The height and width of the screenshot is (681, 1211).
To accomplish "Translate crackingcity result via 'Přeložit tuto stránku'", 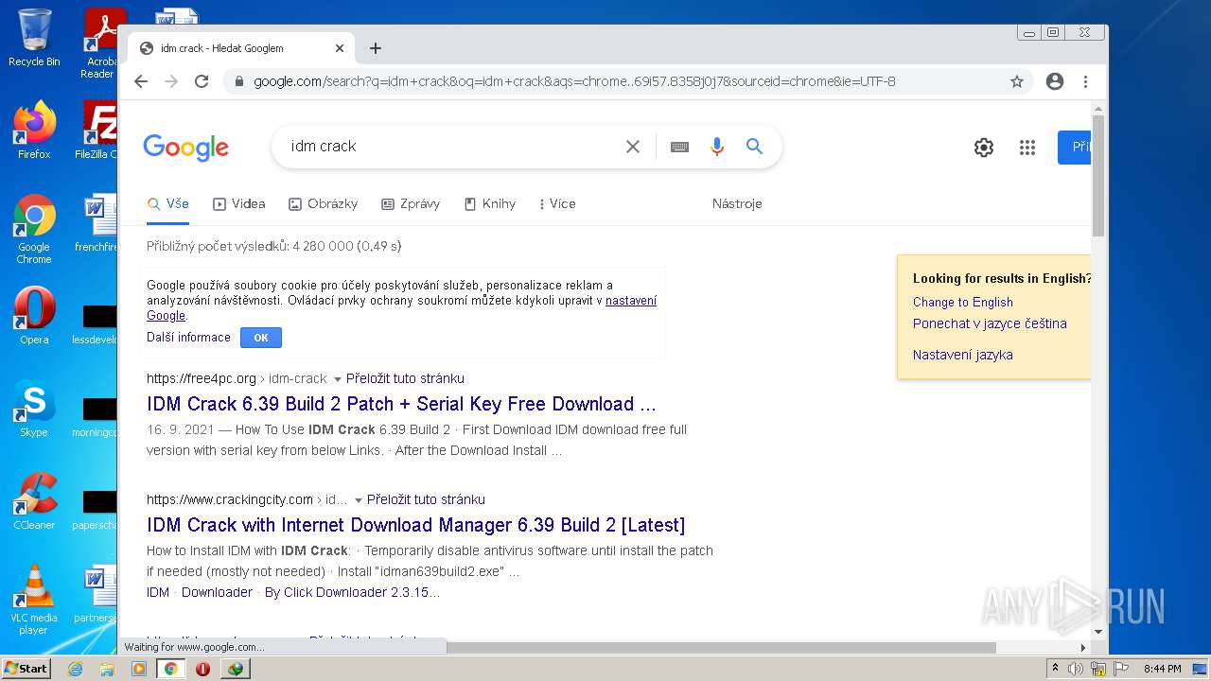I will click(426, 499).
